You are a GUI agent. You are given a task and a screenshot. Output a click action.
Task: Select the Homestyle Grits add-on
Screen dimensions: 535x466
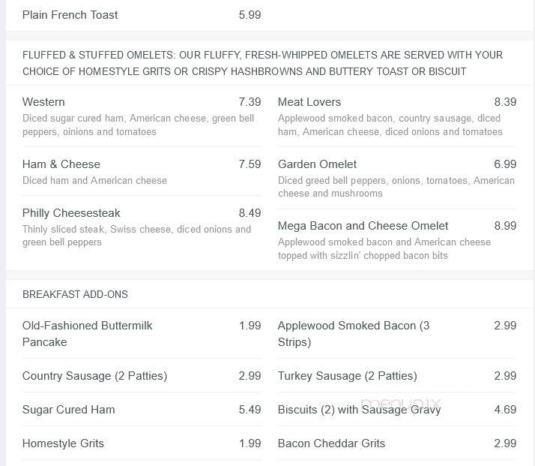click(x=63, y=443)
